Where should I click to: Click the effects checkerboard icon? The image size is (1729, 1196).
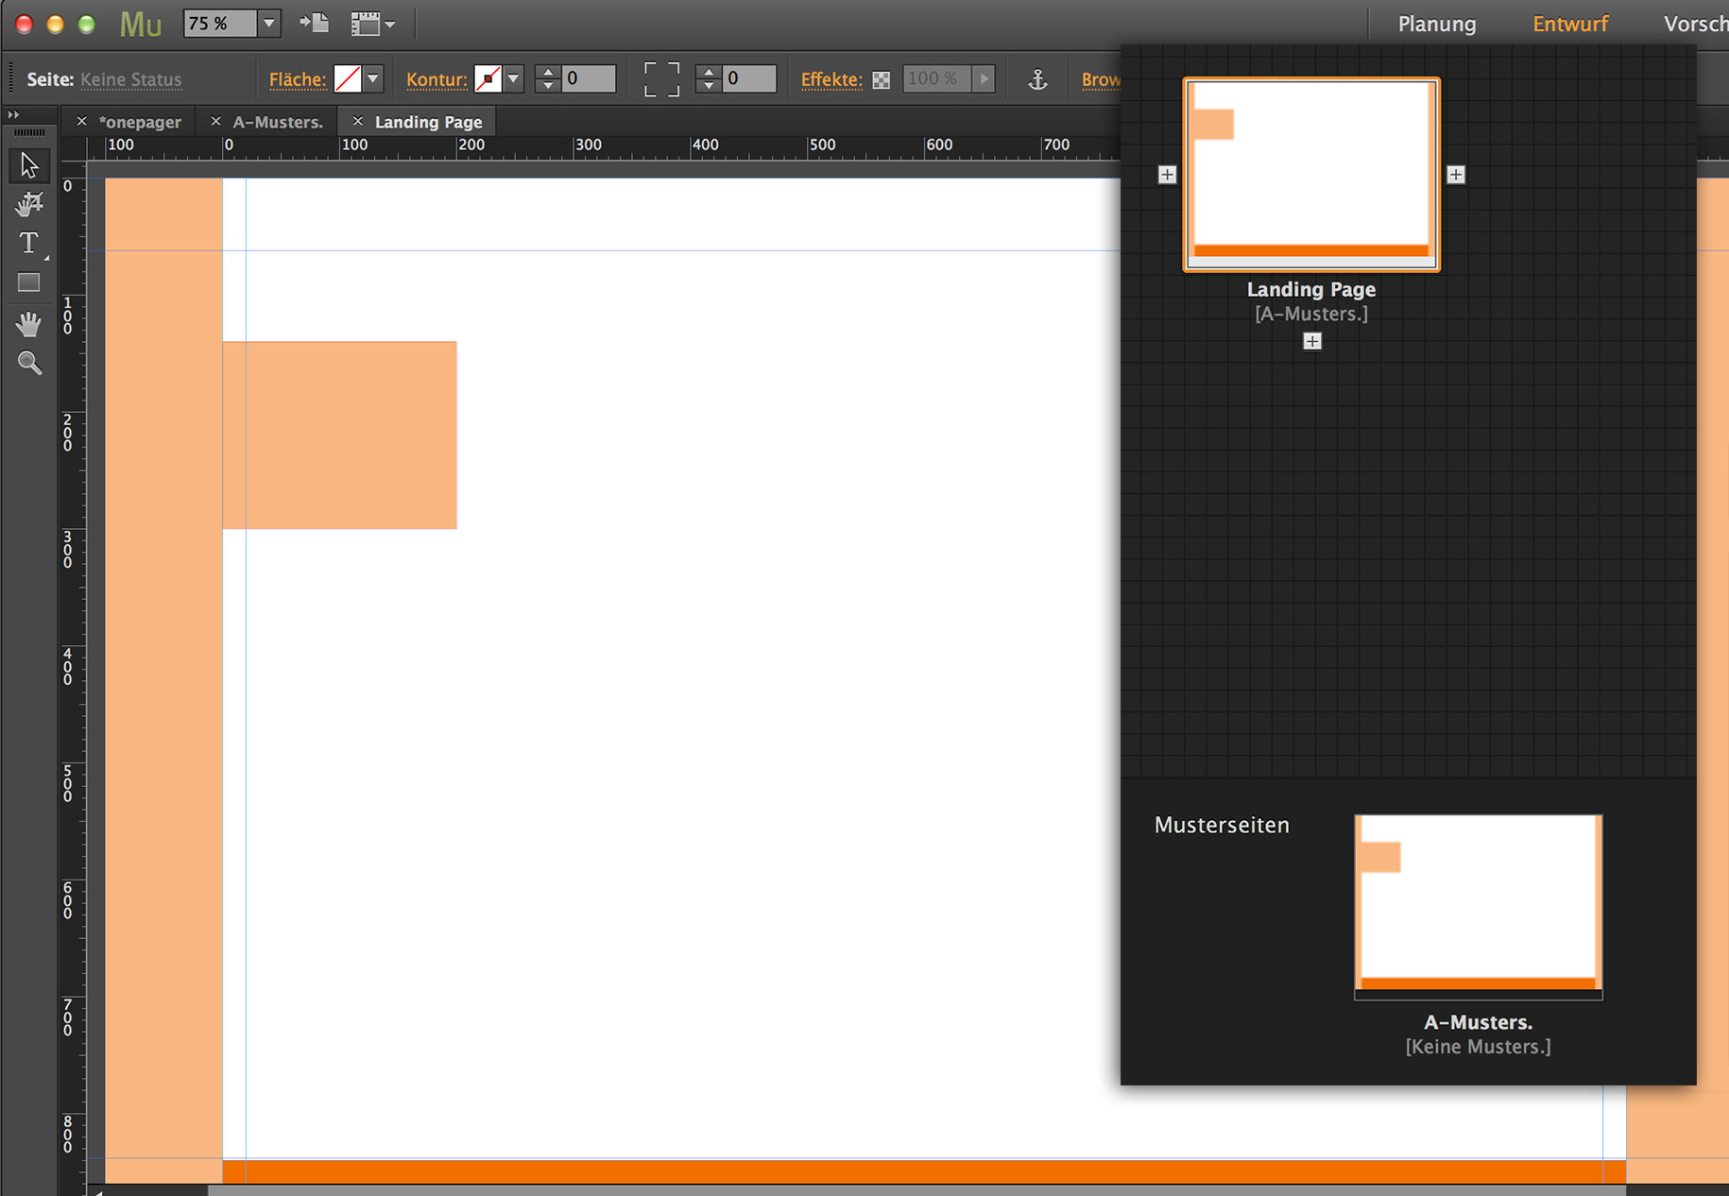pyautogui.click(x=882, y=80)
